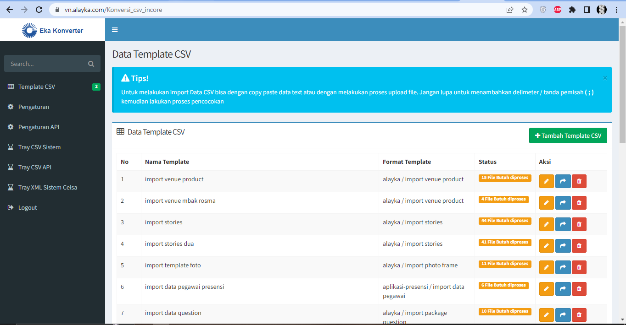This screenshot has height=325, width=626.
Task: Share the 'import data pegawai presensi' template
Action: (x=563, y=289)
